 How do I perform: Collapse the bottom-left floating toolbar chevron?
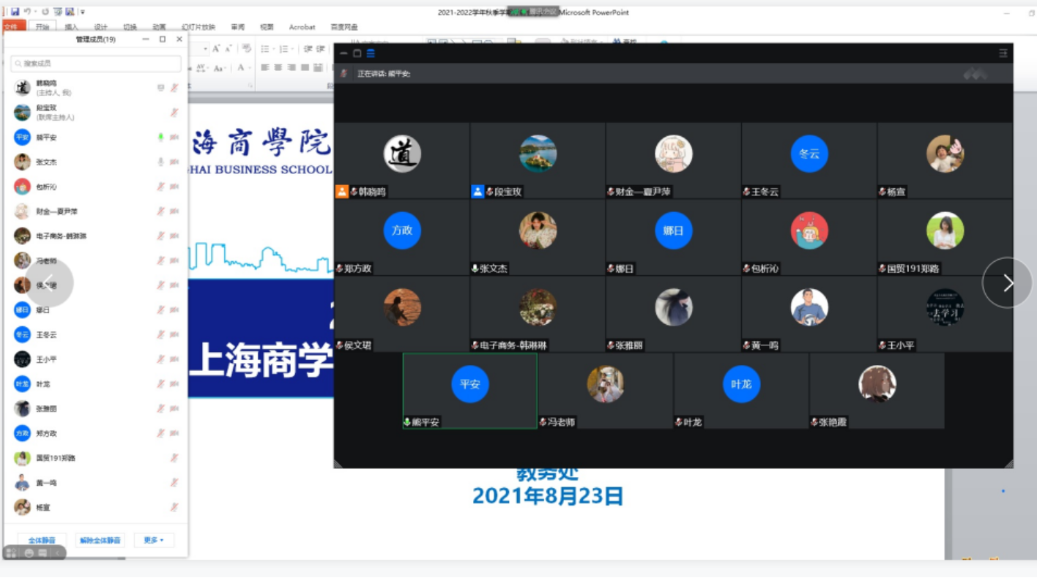coord(58,553)
